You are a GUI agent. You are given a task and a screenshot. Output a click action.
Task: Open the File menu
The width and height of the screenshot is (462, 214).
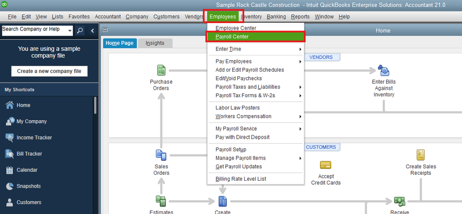click(x=12, y=17)
